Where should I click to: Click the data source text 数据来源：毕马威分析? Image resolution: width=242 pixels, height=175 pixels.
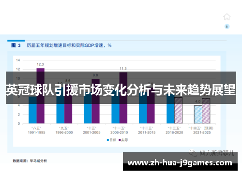[x=30, y=161]
